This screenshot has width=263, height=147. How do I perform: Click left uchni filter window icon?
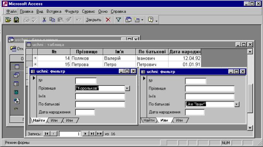tap(33, 72)
